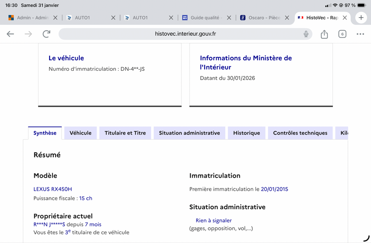Add a new tab with plus

pos(361,18)
